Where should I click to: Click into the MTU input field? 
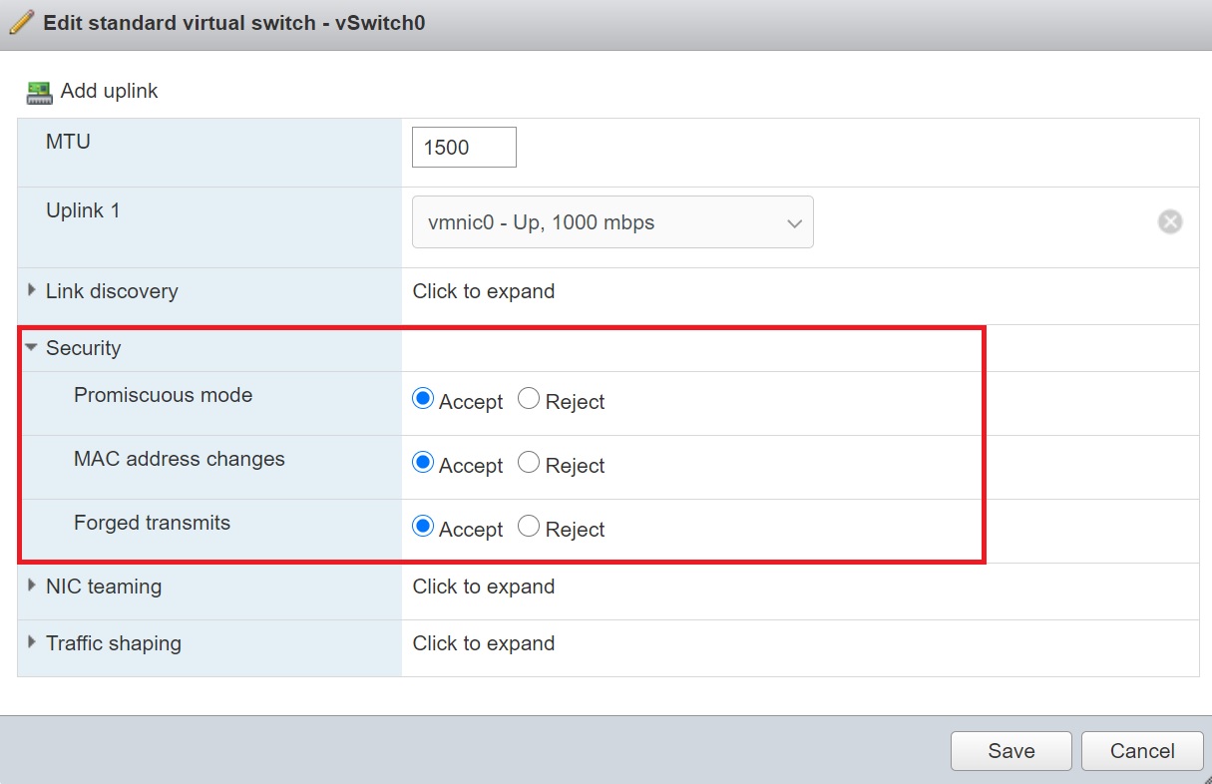pos(464,148)
